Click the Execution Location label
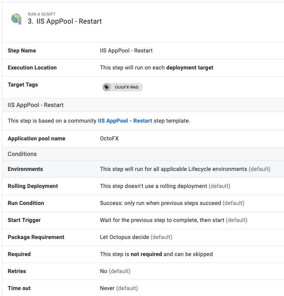This screenshot has height=296, width=284. [x=32, y=68]
